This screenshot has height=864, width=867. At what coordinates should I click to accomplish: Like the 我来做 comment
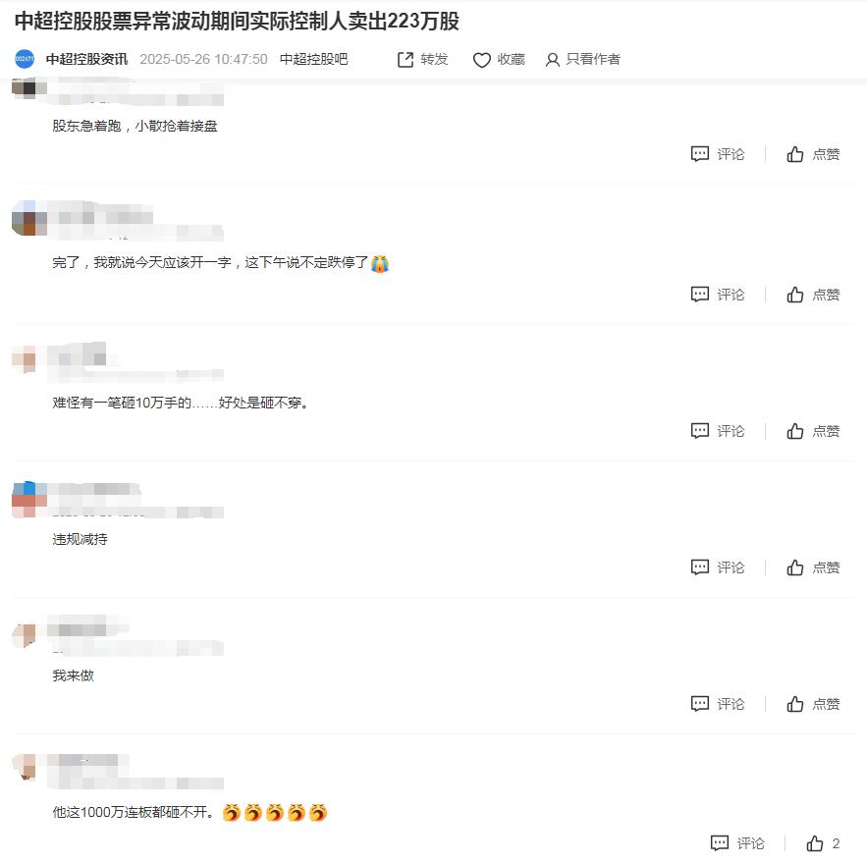813,704
